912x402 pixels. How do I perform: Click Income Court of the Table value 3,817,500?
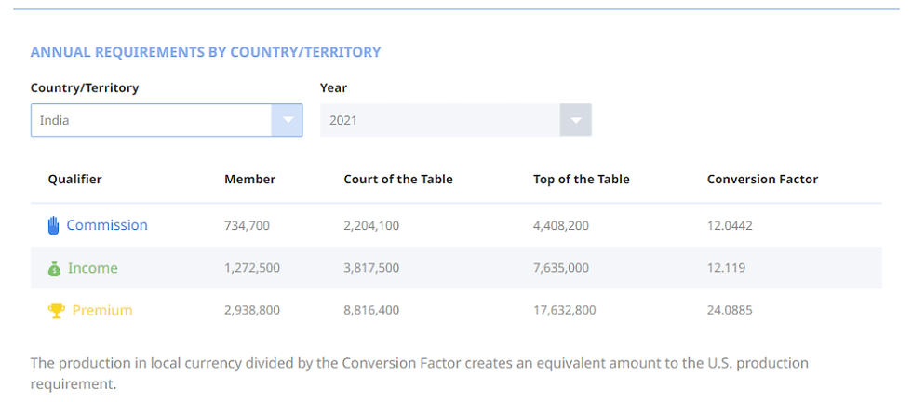click(x=371, y=268)
